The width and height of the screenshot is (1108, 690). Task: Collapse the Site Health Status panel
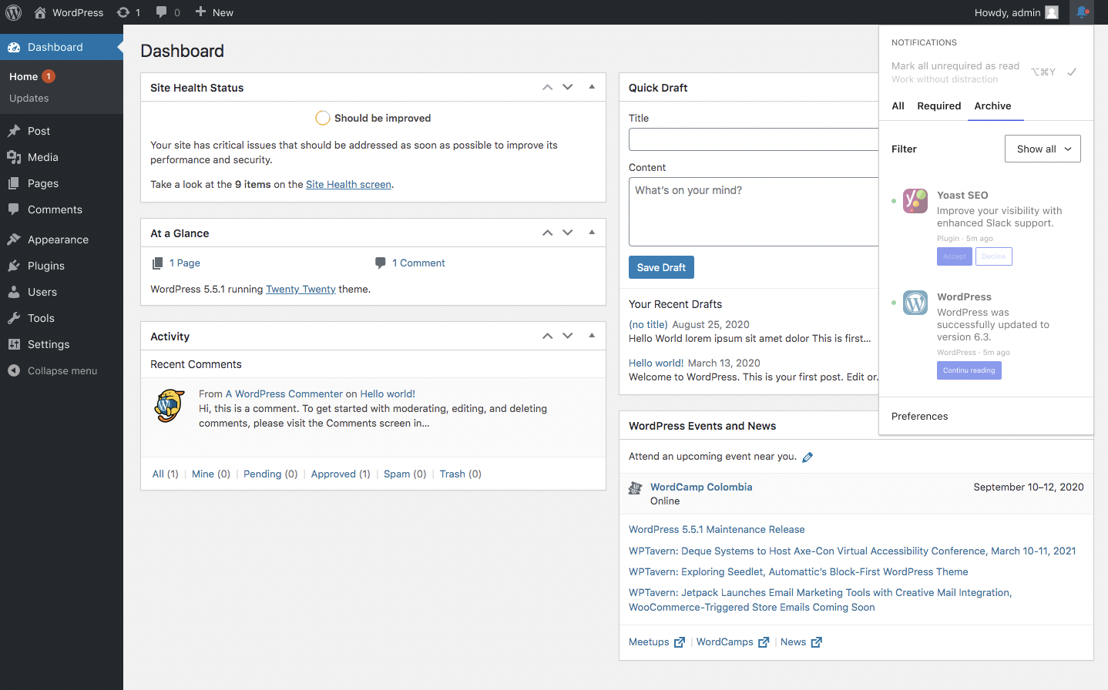point(592,87)
